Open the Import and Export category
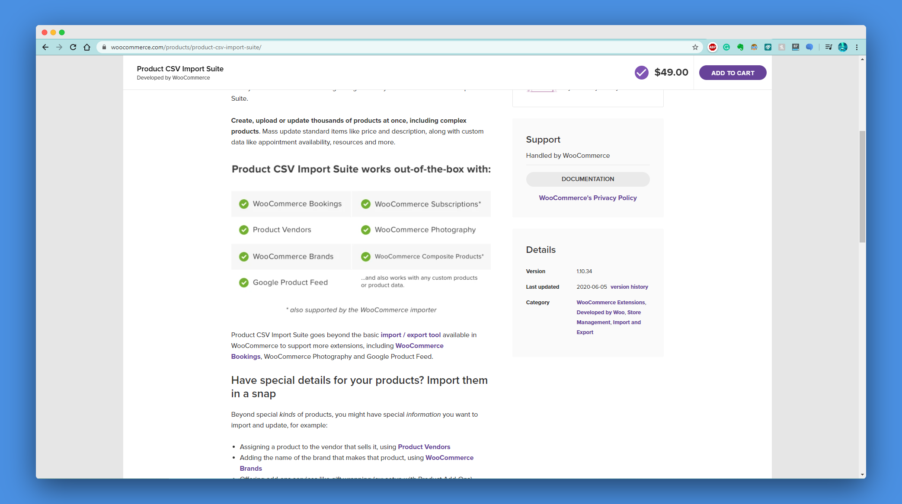Image resolution: width=902 pixels, height=504 pixels. tap(609, 327)
